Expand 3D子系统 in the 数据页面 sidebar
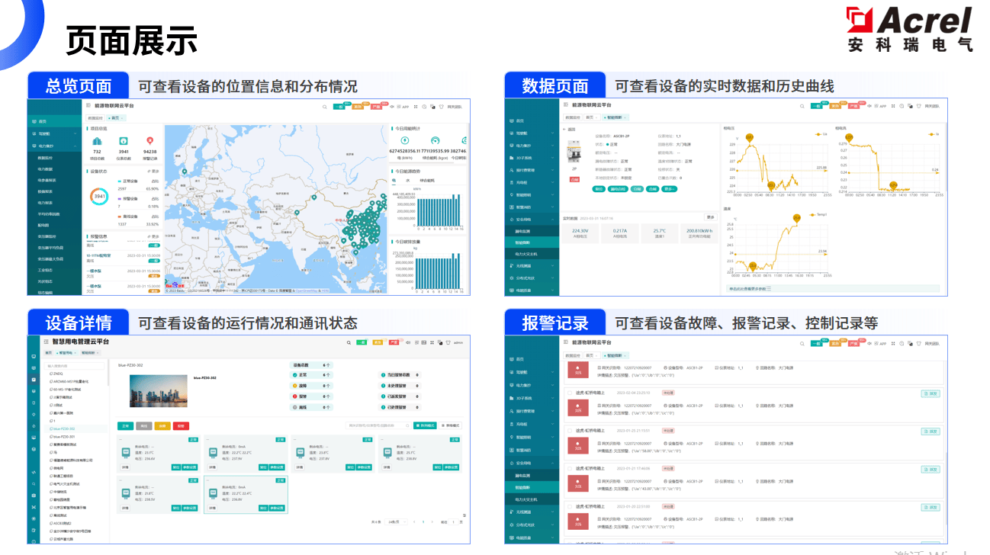990x555 pixels. click(x=532, y=158)
